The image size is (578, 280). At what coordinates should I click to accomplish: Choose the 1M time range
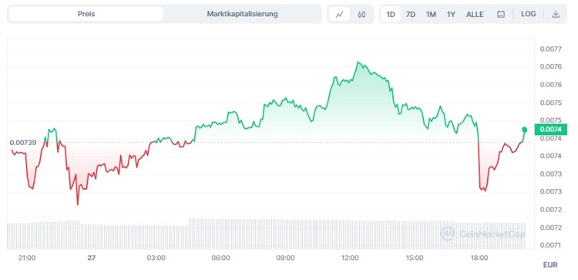point(431,15)
